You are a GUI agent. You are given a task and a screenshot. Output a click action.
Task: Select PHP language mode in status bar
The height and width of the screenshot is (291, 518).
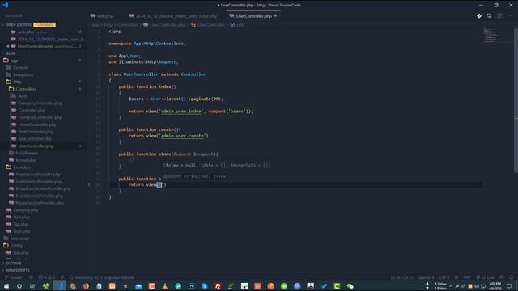pyautogui.click(x=467, y=277)
